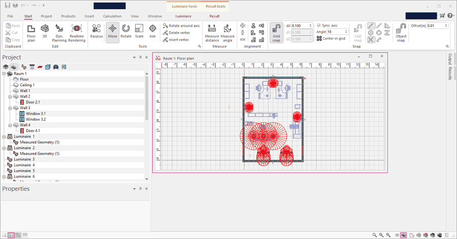This screenshot has height=239, width=457.
Task: Switch to floor plan L-shape view icon
Action: (412, 235)
